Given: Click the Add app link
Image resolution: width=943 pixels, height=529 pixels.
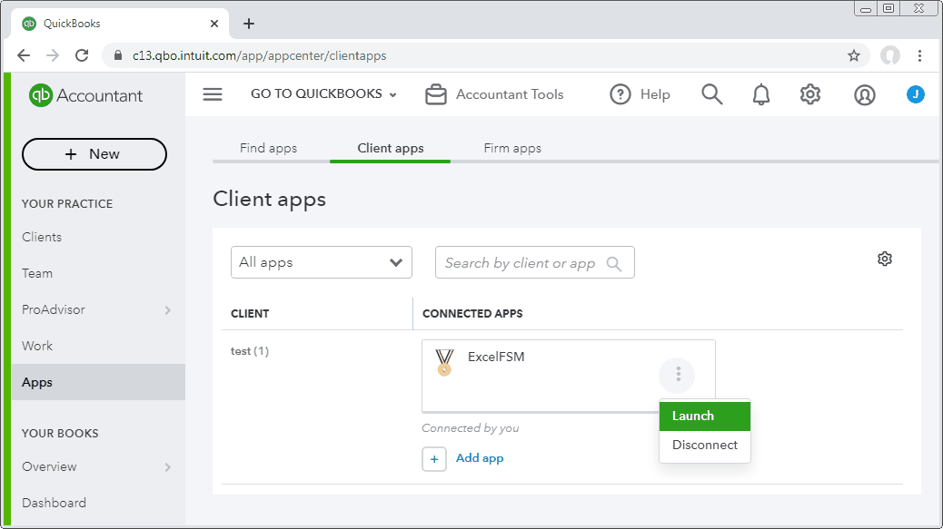Looking at the screenshot, I should pyautogui.click(x=480, y=458).
